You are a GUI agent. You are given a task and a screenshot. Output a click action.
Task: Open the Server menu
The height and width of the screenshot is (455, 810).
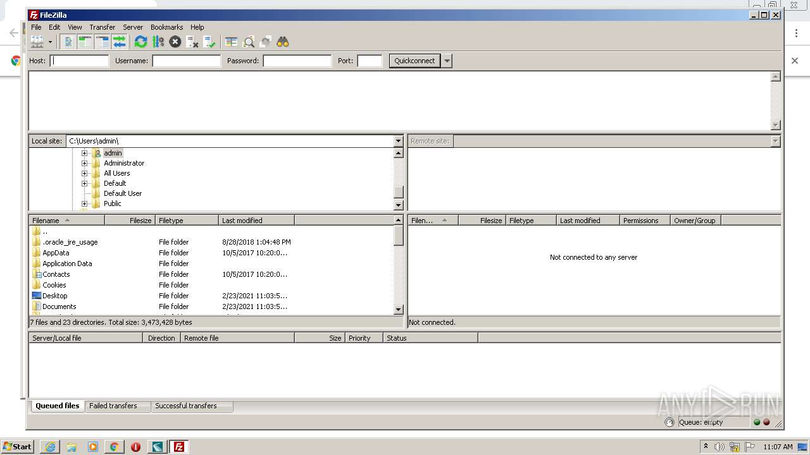click(133, 27)
